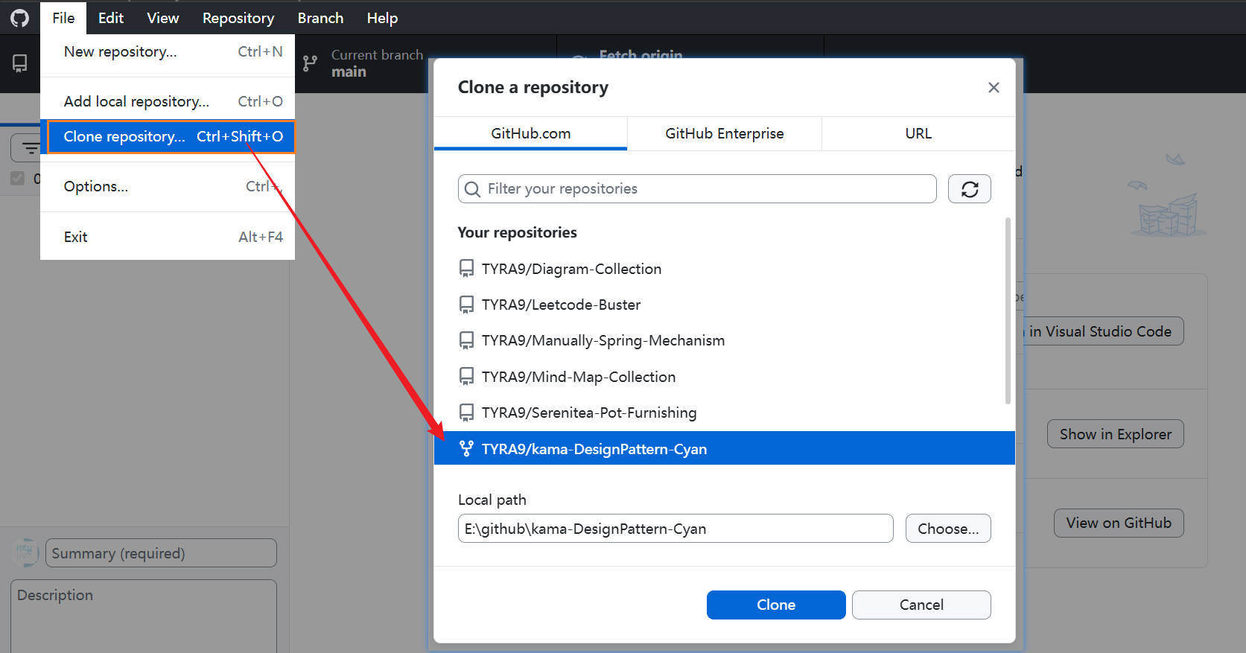This screenshot has height=653, width=1246.
Task: Click the in Visual Studio Code button
Action: [x=1104, y=331]
